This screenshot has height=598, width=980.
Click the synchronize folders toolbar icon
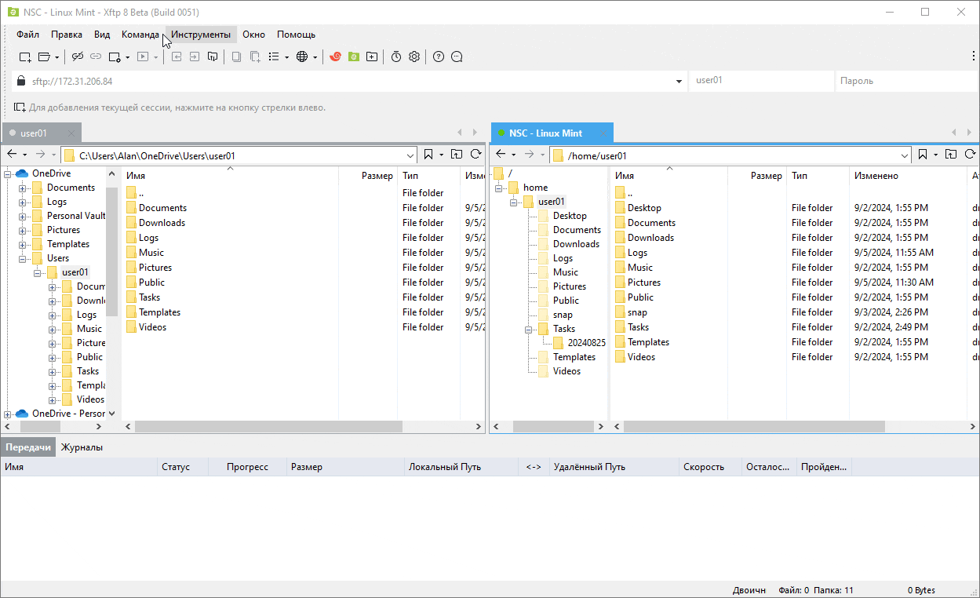click(x=212, y=57)
